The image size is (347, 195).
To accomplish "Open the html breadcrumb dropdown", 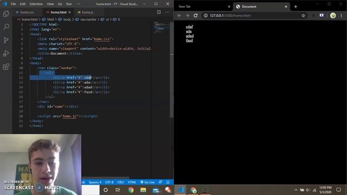I will click(x=50, y=19).
